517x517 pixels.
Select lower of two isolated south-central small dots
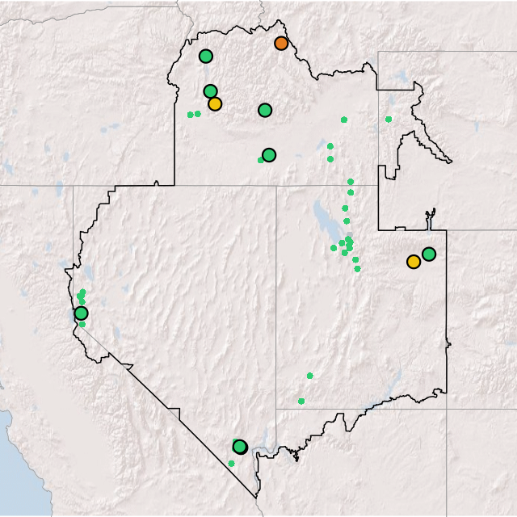tap(301, 401)
